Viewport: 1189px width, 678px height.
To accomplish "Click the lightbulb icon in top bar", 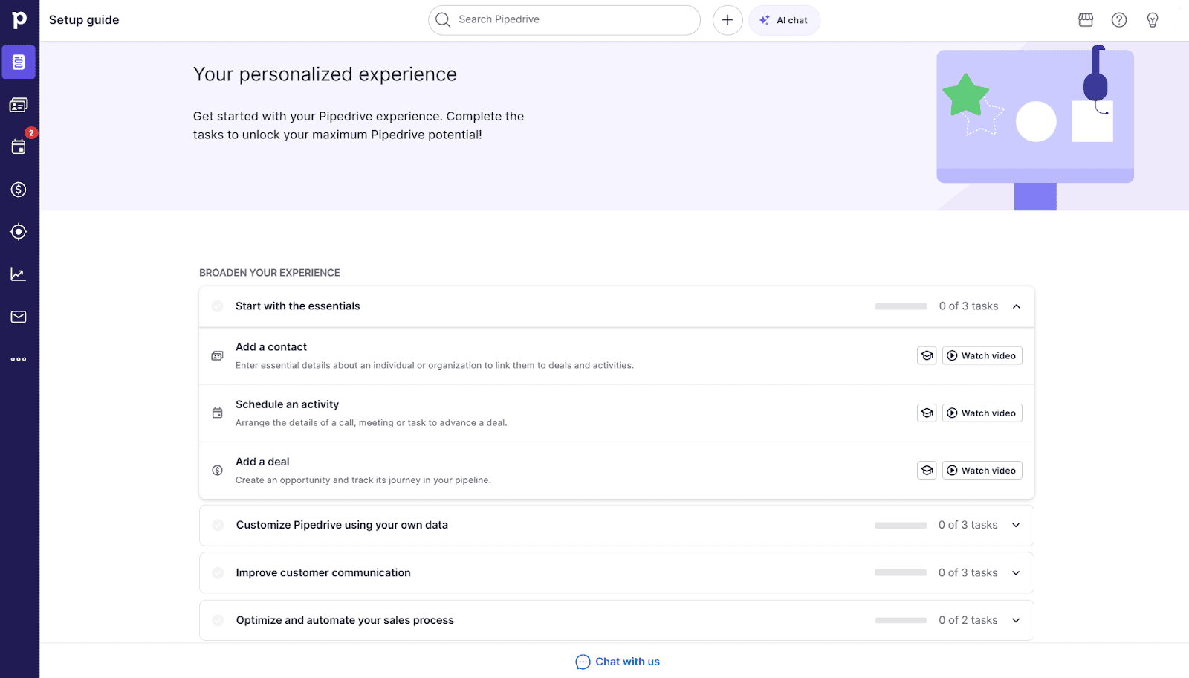I will (x=1153, y=20).
